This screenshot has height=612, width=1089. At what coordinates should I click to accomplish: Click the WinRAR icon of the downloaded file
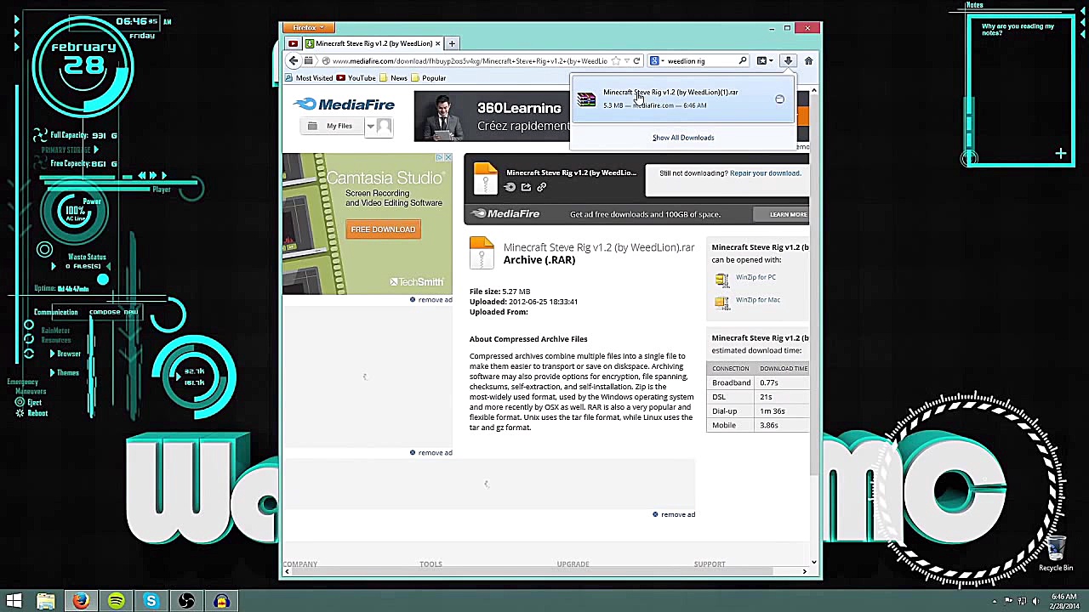(586, 99)
